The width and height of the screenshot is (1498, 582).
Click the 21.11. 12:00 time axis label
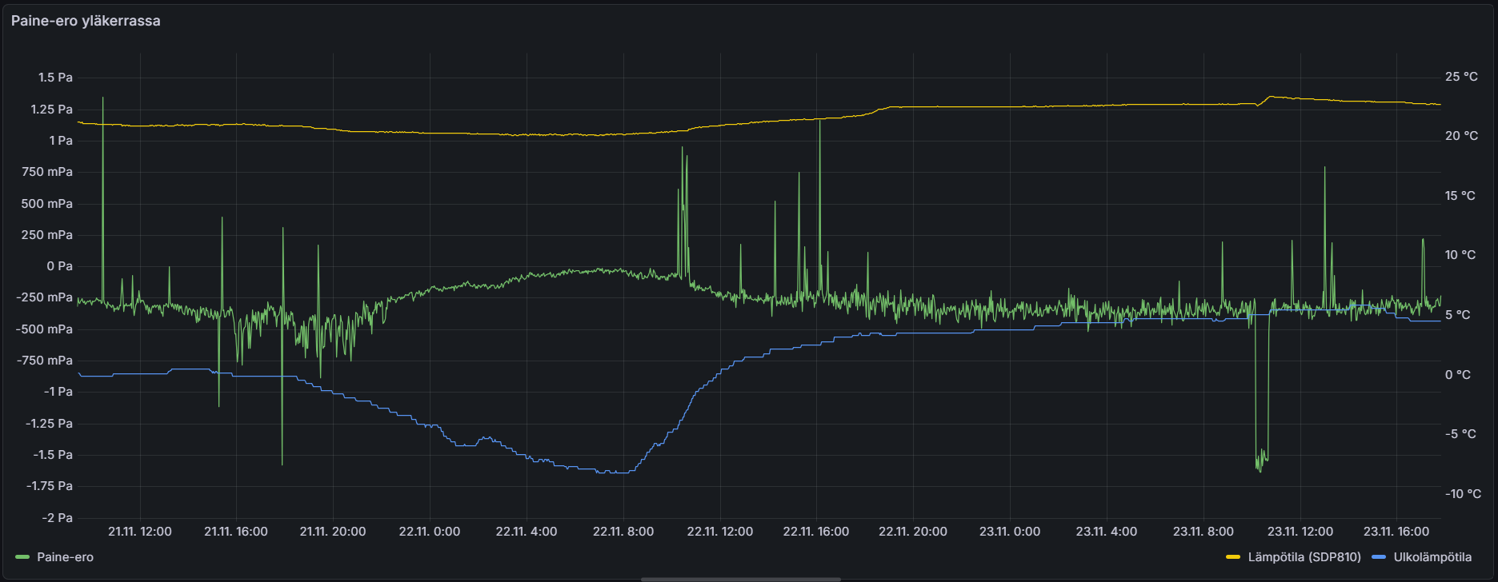tap(139, 532)
